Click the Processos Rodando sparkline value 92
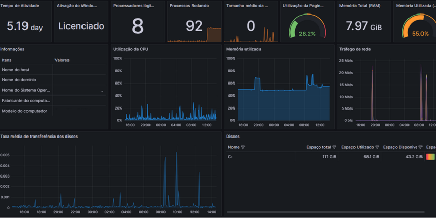 click(x=194, y=26)
